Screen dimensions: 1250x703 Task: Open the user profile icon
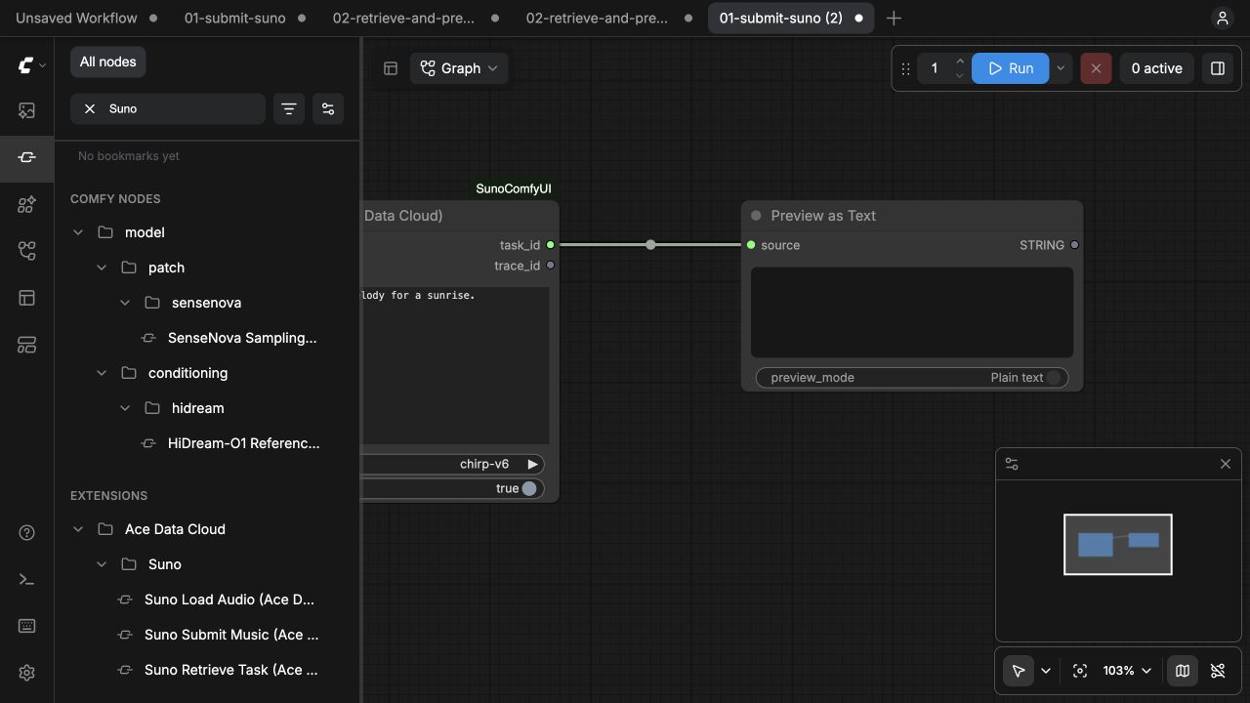tap(1222, 18)
